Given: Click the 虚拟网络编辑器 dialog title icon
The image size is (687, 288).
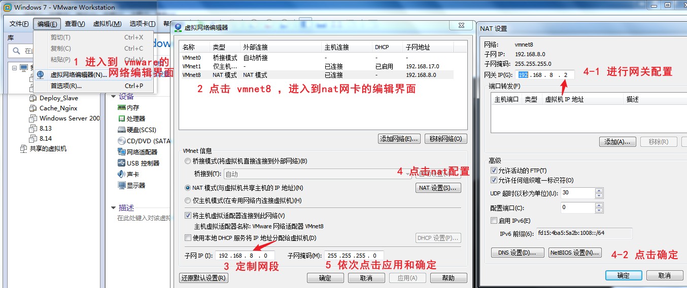Looking at the screenshot, I should pyautogui.click(x=179, y=27).
